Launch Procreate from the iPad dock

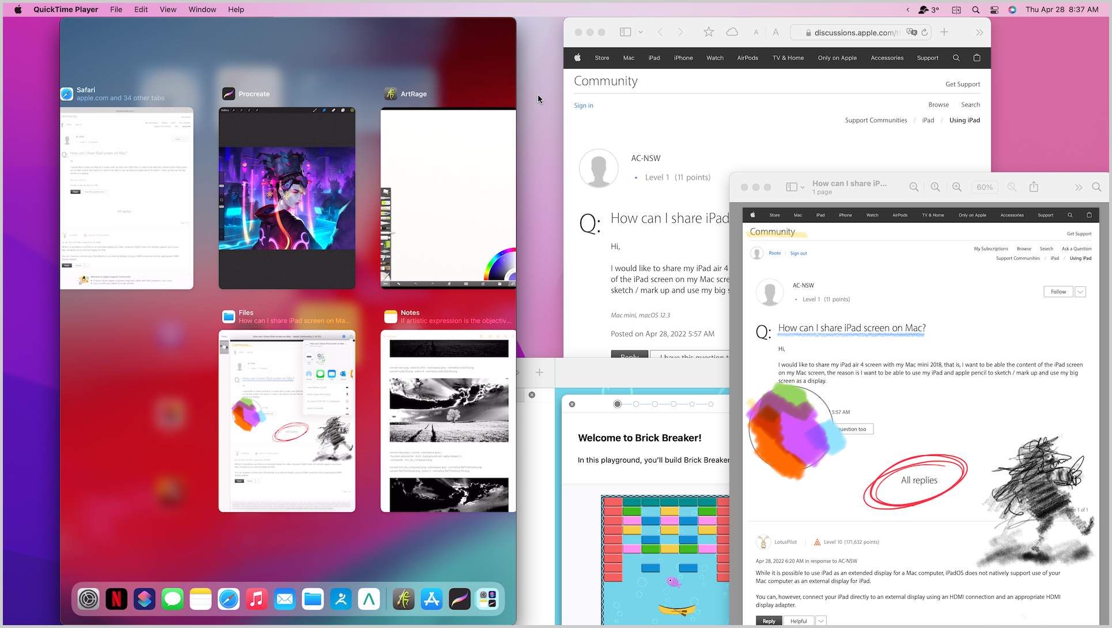tap(459, 599)
